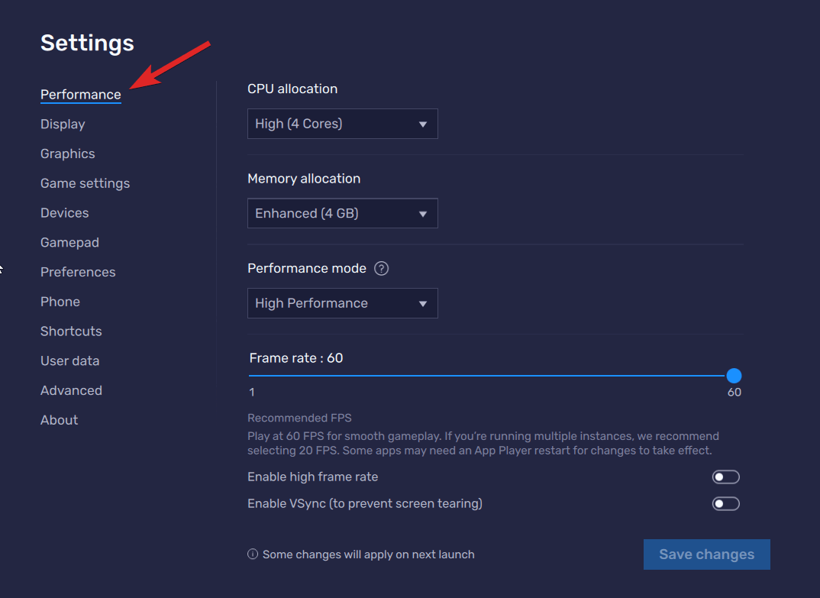Turn on the VSync toggle
Image resolution: width=820 pixels, height=598 pixels.
point(725,504)
